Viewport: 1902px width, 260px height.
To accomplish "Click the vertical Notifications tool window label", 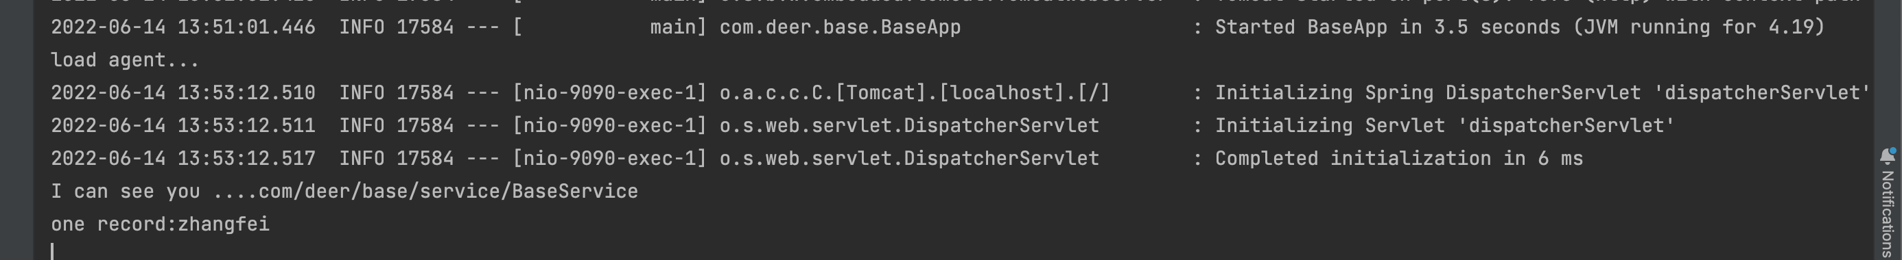I will (1888, 213).
